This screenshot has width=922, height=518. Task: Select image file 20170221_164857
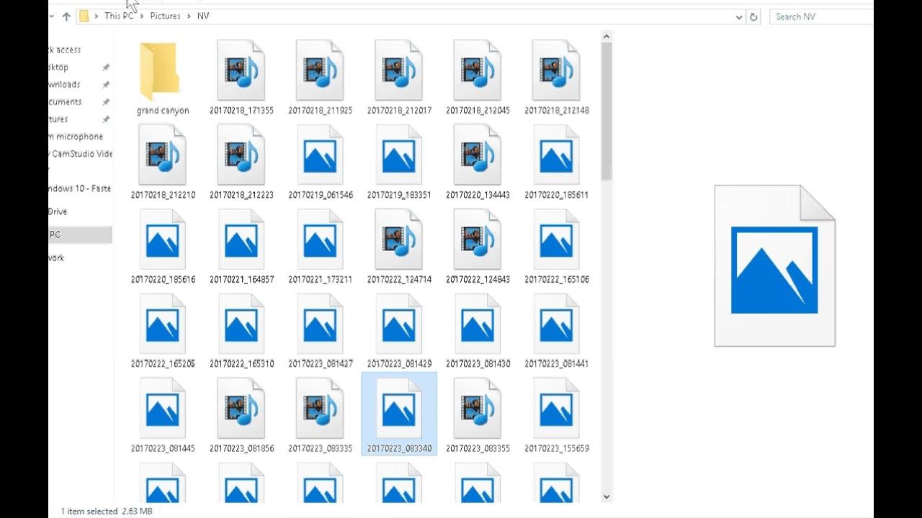241,246
